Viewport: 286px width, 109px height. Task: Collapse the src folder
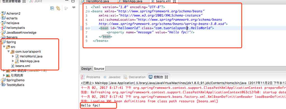click(4, 47)
